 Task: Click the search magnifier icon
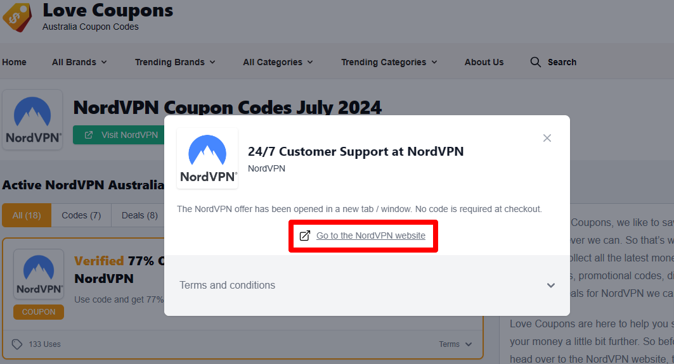coord(536,62)
